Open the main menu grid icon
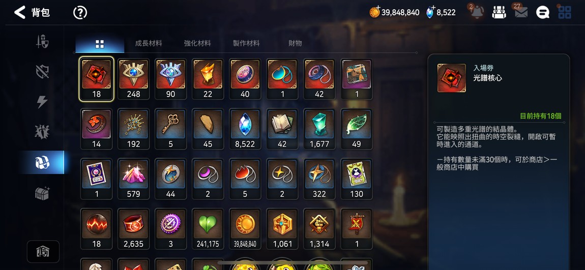 pos(565,12)
